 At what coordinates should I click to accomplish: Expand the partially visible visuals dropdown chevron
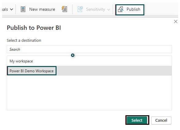tap(11, 10)
